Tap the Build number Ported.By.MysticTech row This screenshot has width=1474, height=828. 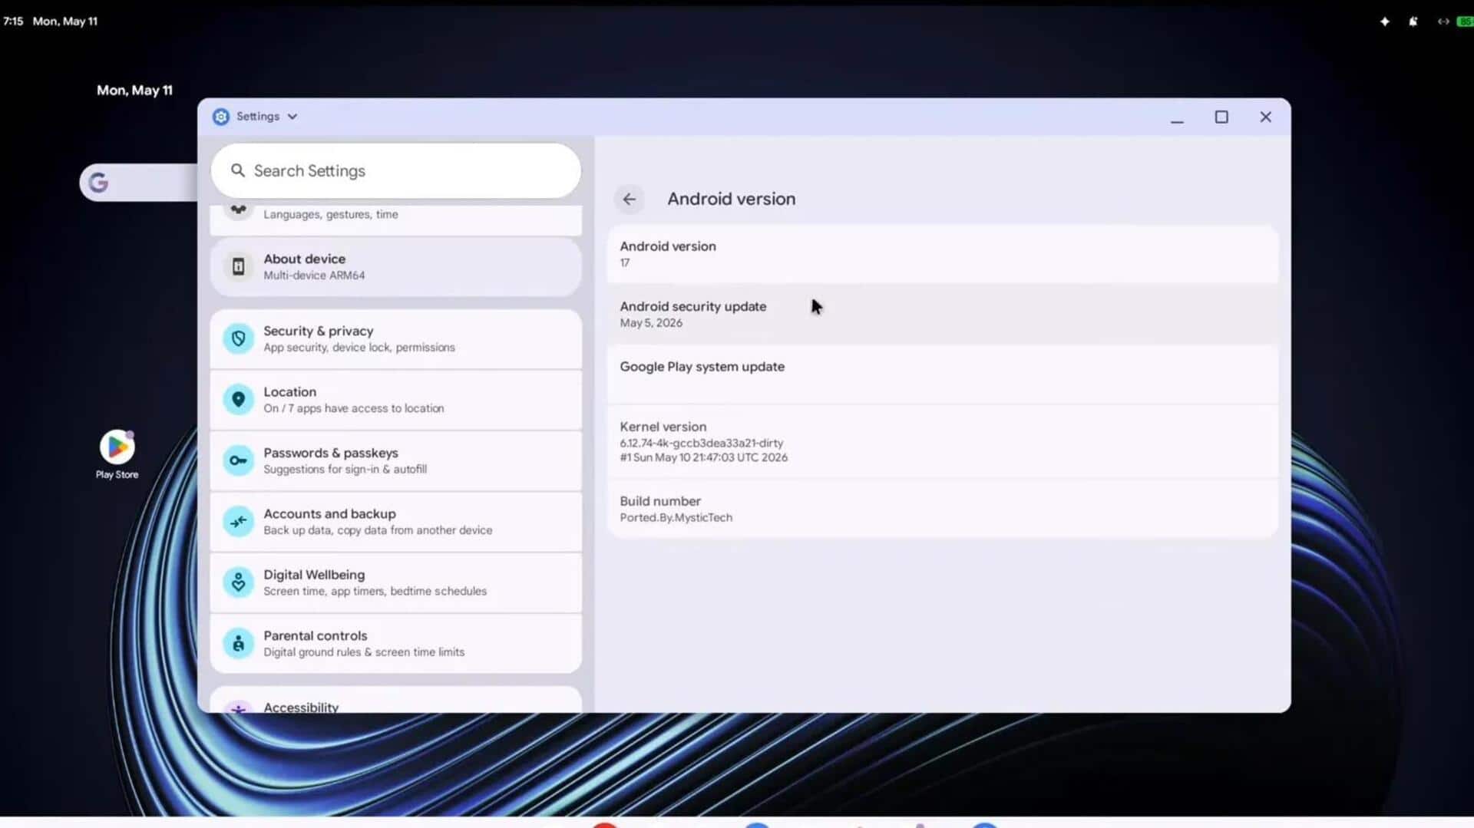(943, 509)
